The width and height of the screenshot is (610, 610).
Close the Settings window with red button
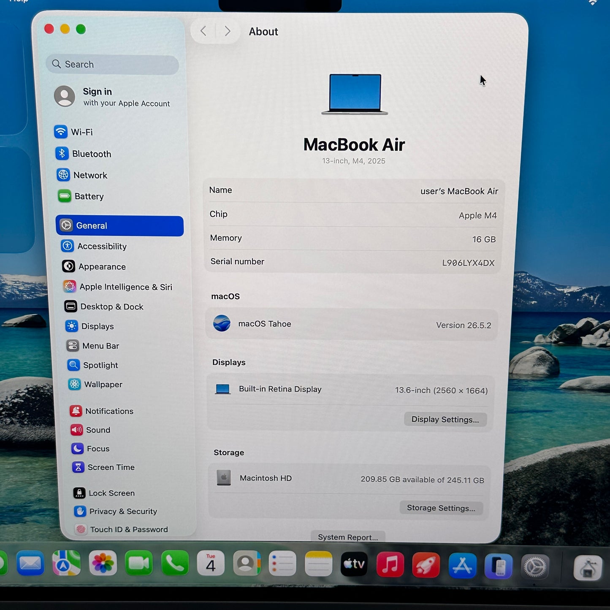click(x=49, y=29)
